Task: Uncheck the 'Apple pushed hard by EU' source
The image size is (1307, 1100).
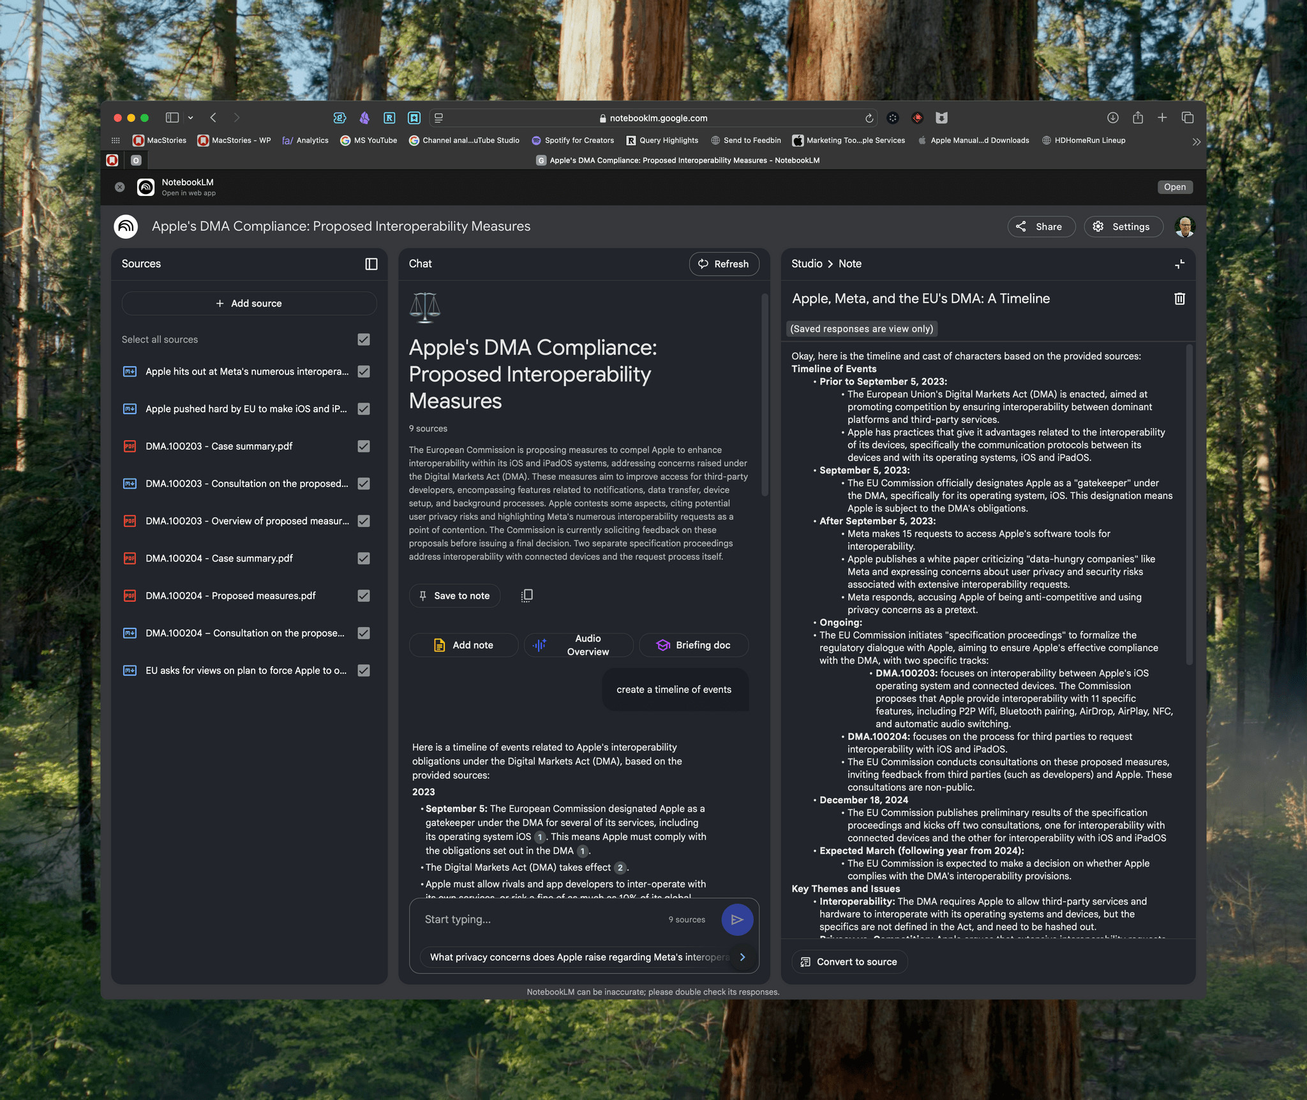Action: tap(364, 409)
